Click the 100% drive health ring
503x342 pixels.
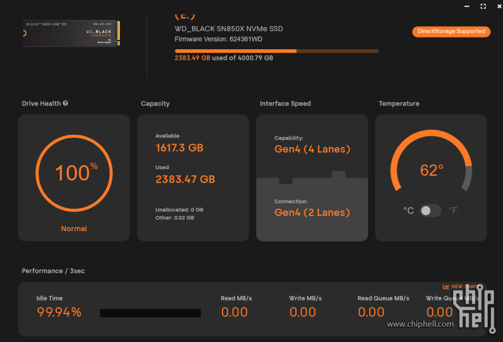click(74, 173)
